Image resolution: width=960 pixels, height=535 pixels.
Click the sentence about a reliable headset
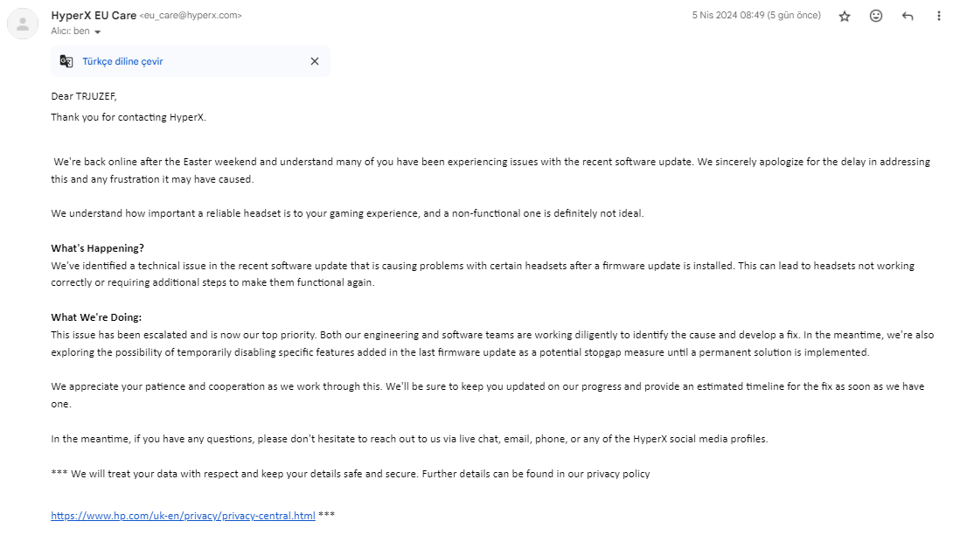click(347, 213)
